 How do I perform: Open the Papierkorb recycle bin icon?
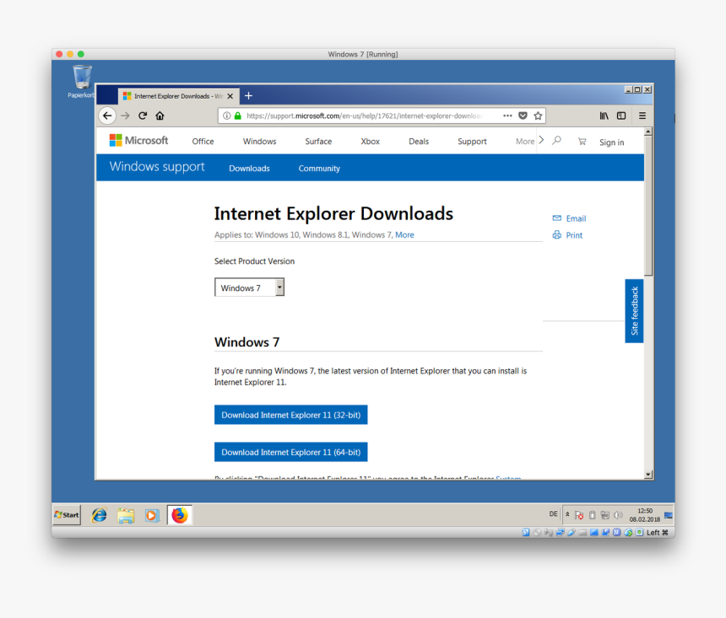click(82, 82)
